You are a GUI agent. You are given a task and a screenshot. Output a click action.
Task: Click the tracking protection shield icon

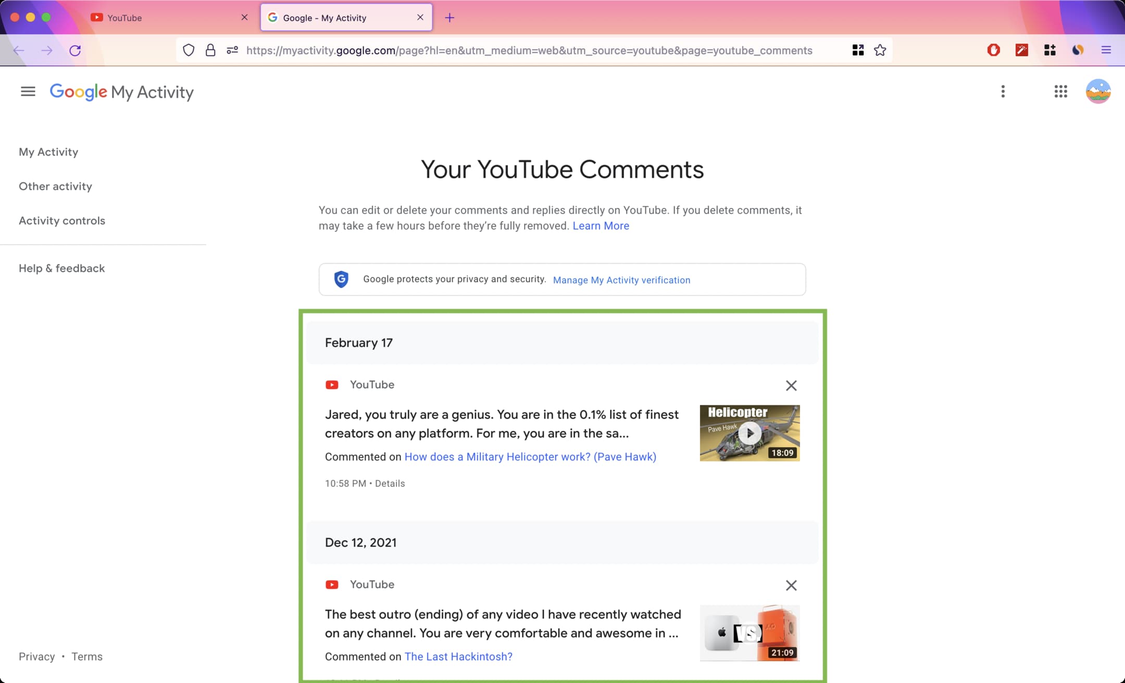[189, 50]
